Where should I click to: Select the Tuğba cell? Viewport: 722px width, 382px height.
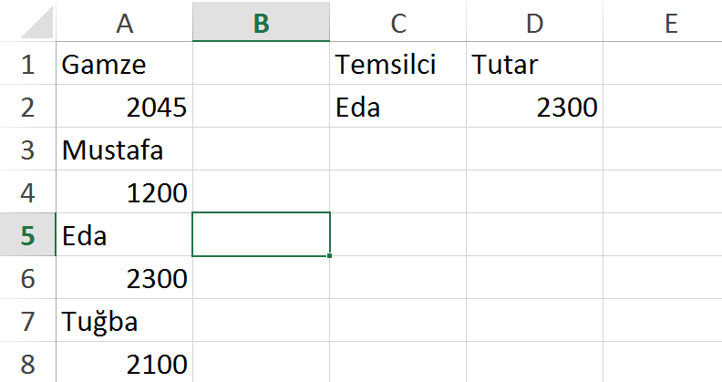124,321
